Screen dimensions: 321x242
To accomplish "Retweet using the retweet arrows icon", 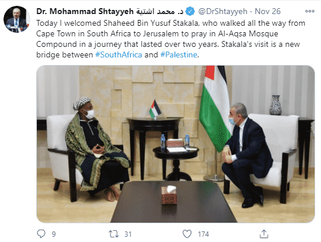I will tap(113, 234).
